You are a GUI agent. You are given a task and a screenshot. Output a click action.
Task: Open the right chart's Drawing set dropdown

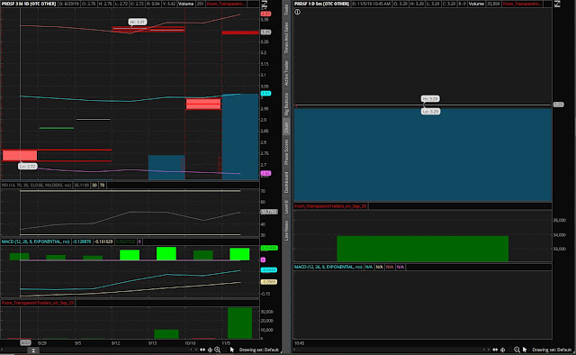pos(552,350)
